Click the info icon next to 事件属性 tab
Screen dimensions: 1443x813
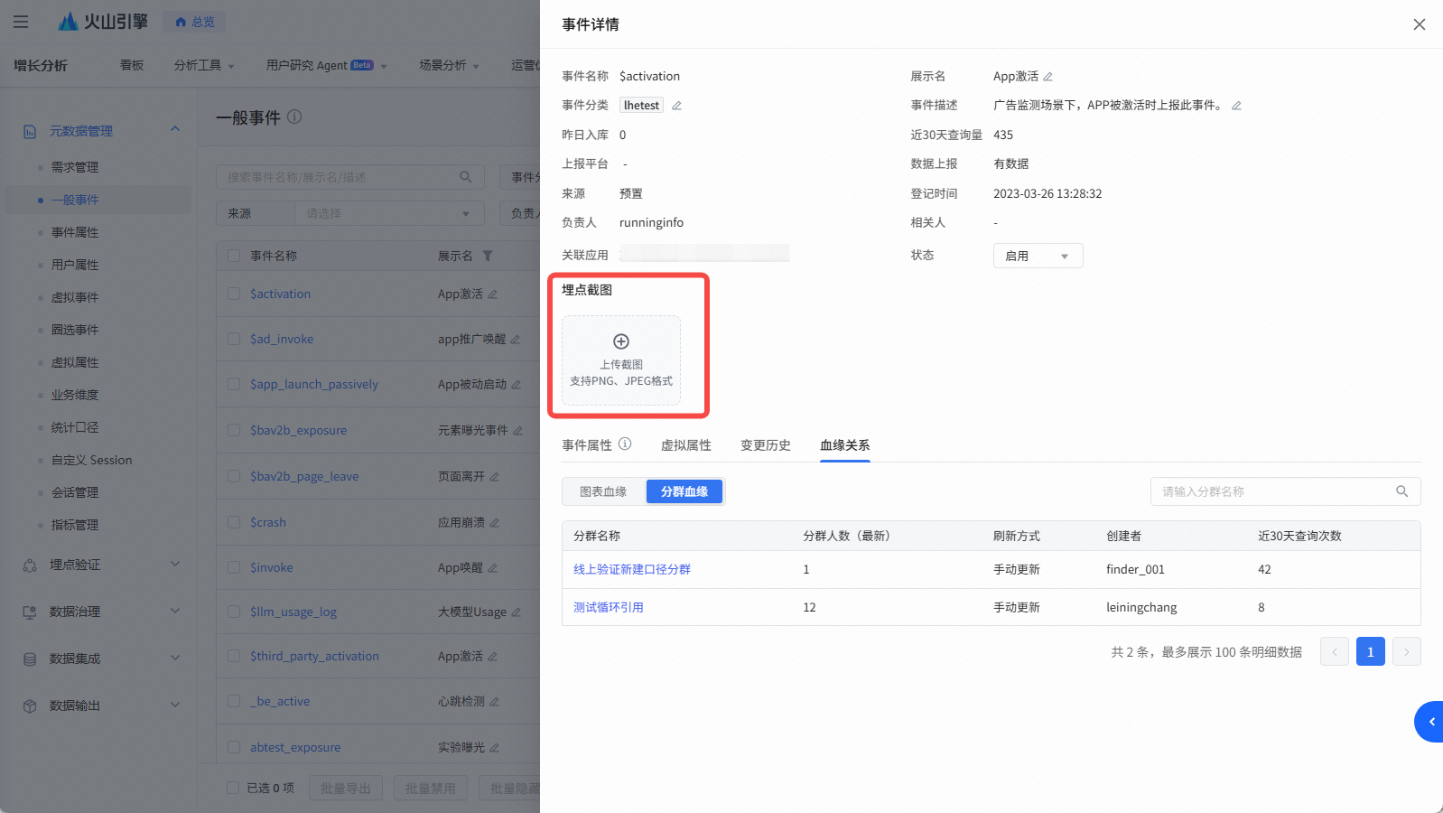[x=625, y=444]
